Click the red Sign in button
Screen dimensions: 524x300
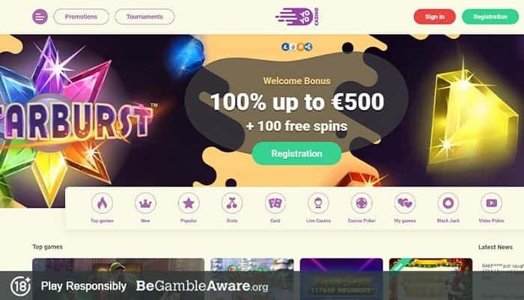click(x=434, y=16)
